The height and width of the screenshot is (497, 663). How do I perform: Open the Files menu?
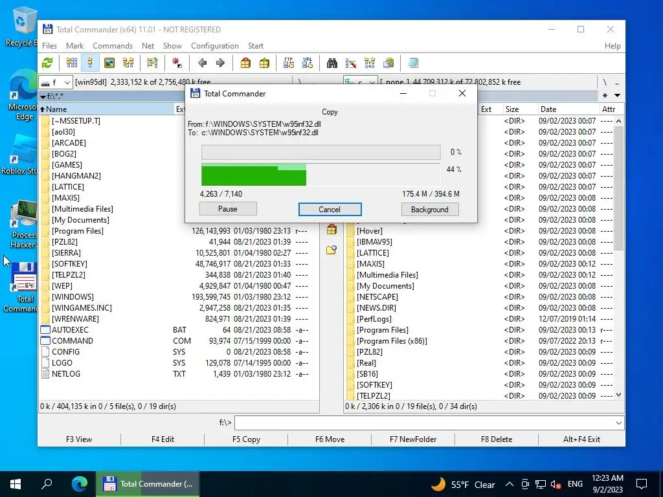(x=49, y=46)
